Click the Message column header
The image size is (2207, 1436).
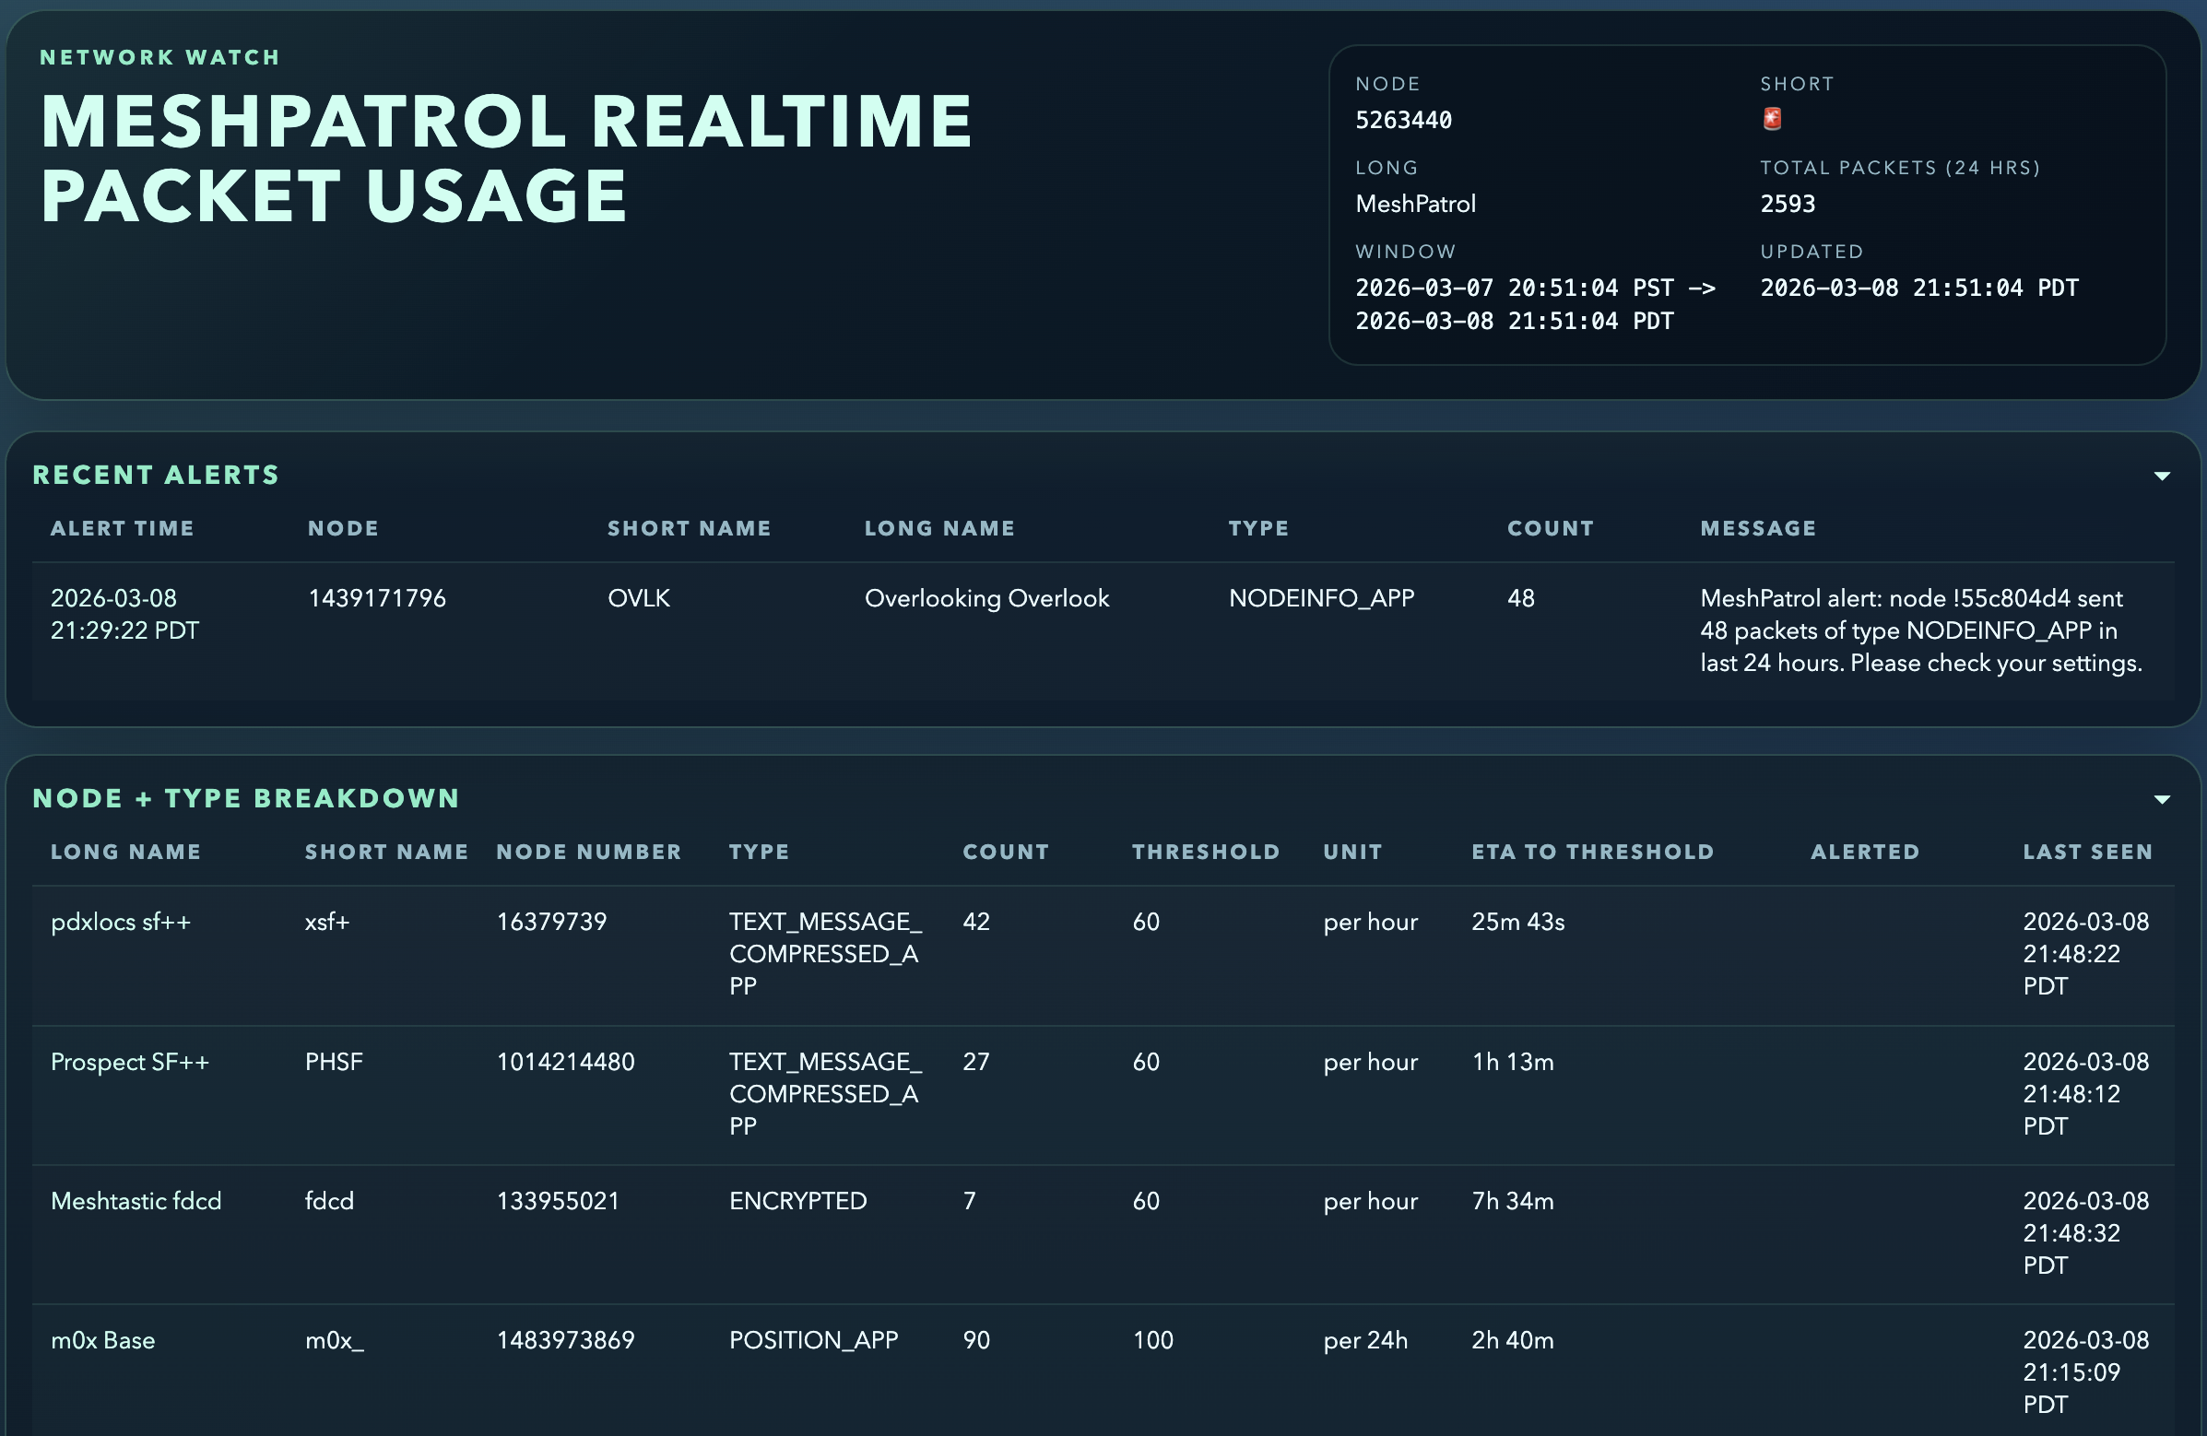(1758, 528)
